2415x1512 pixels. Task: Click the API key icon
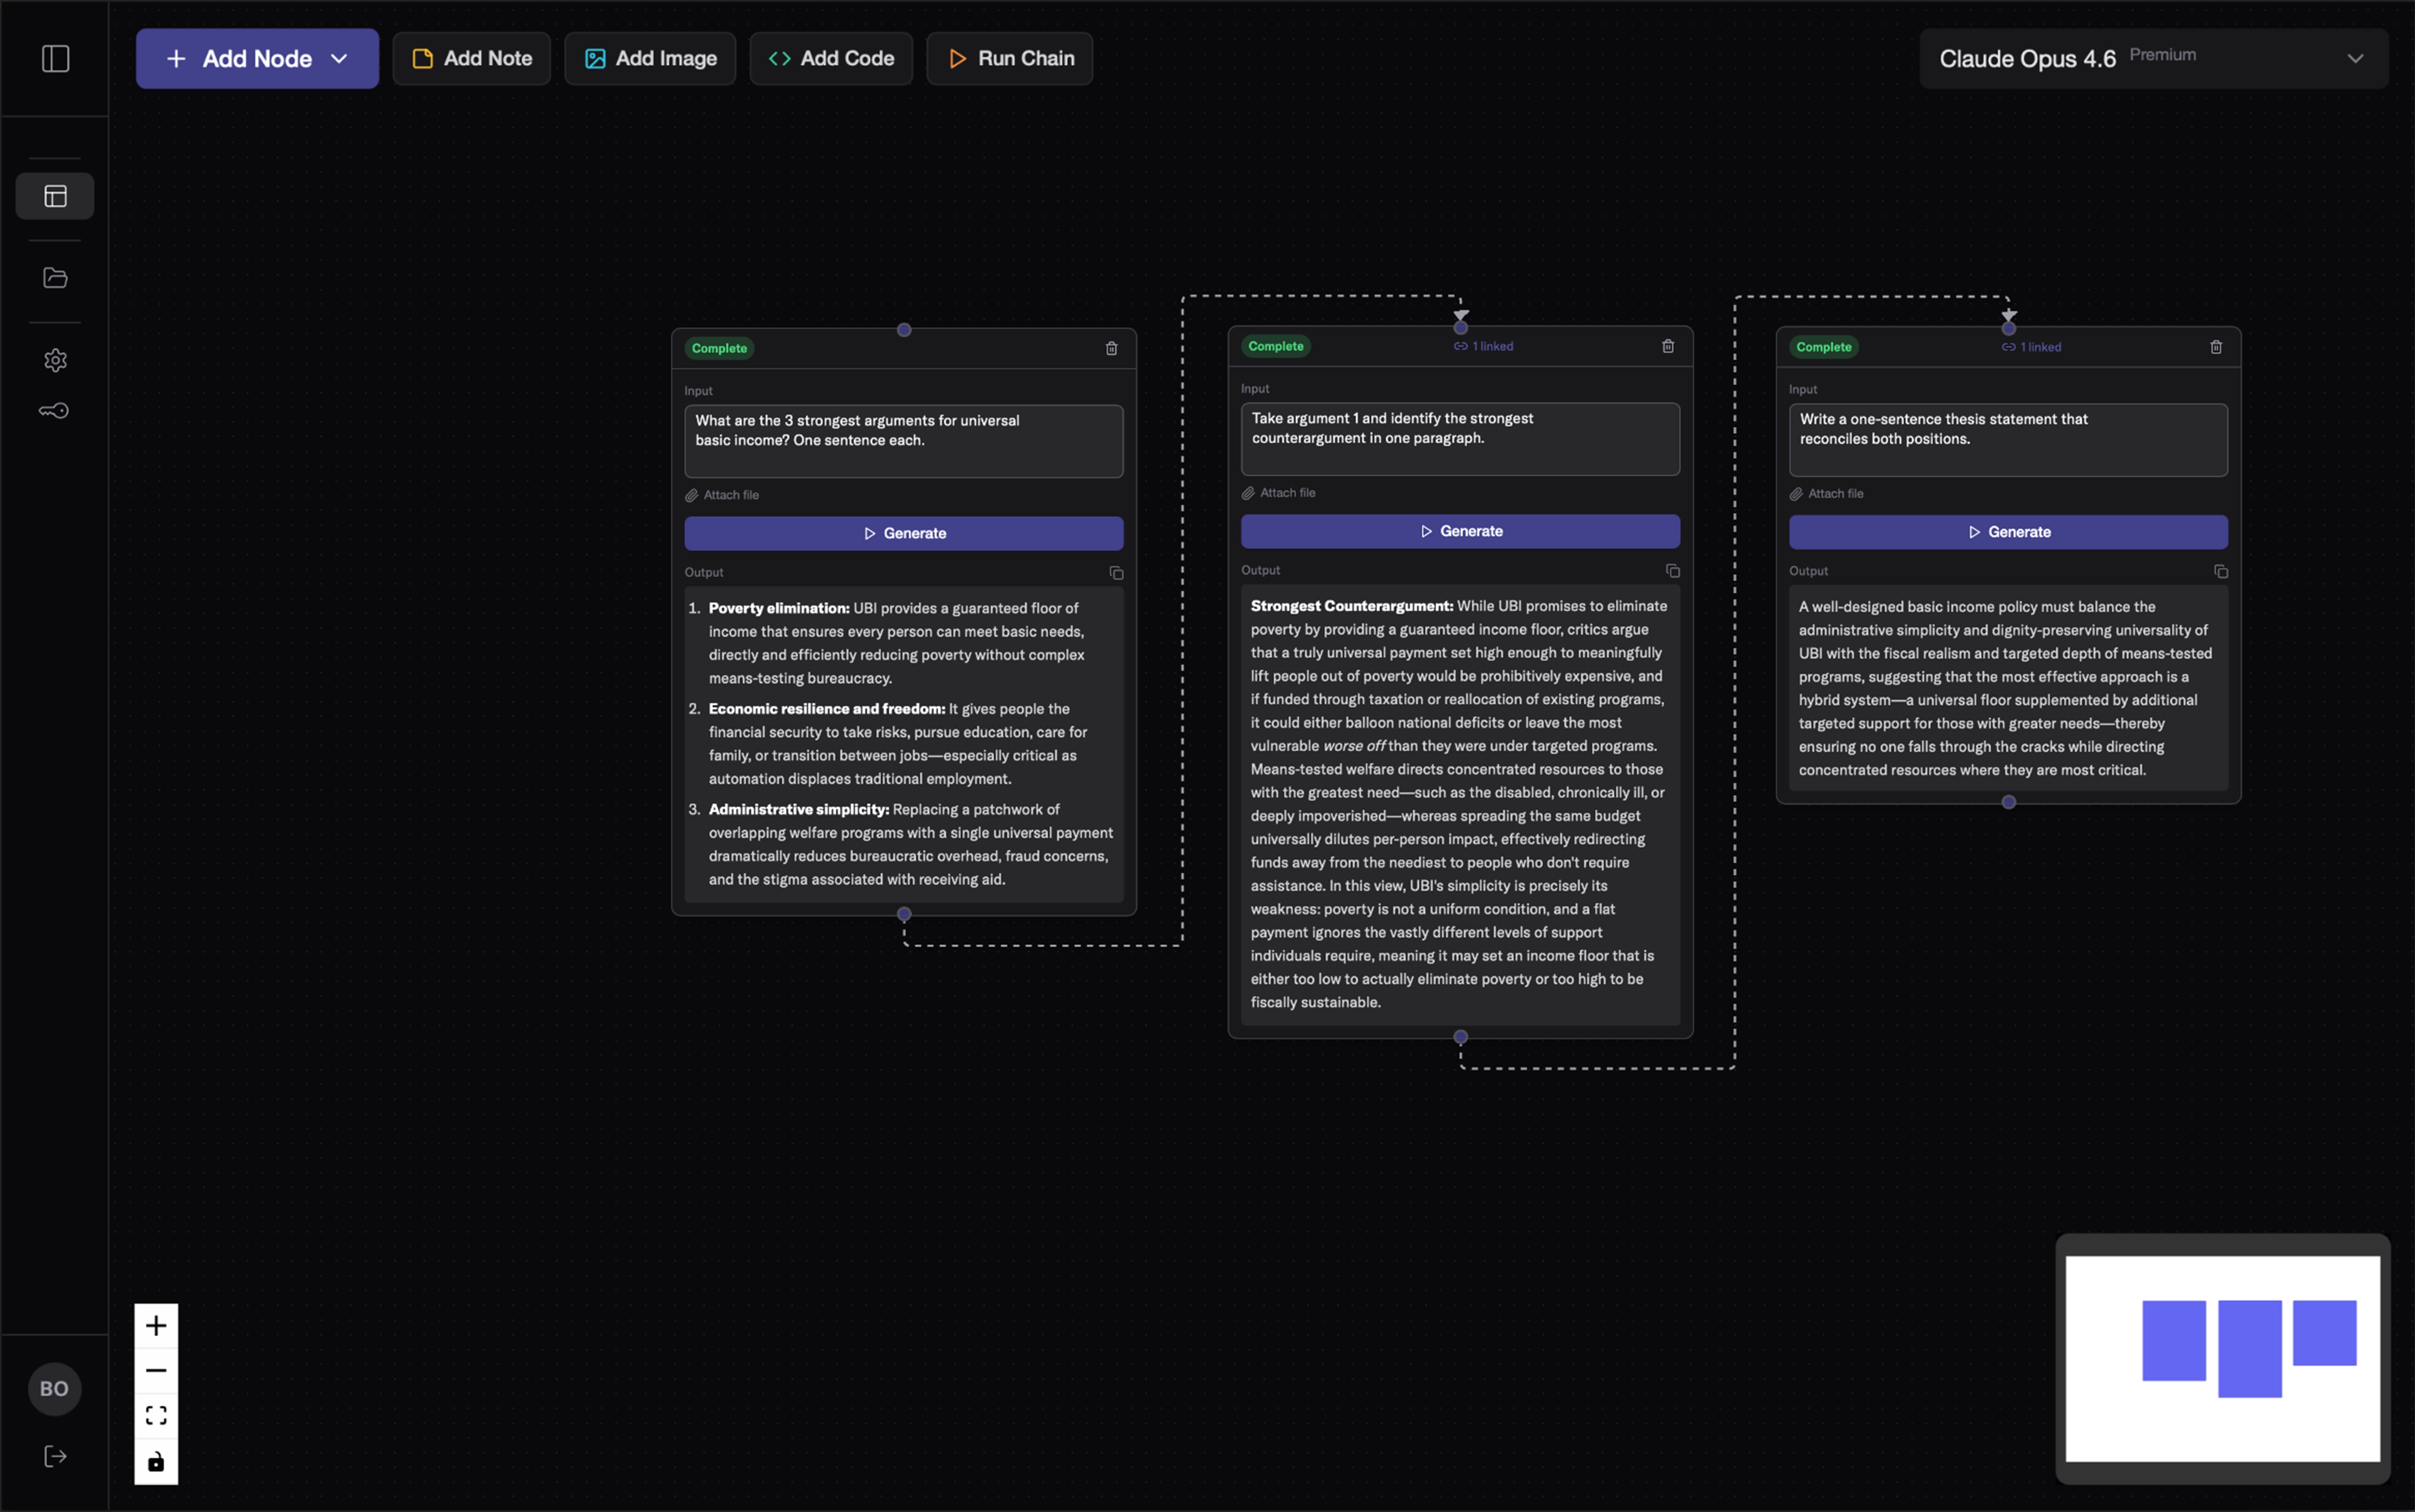coord(54,411)
